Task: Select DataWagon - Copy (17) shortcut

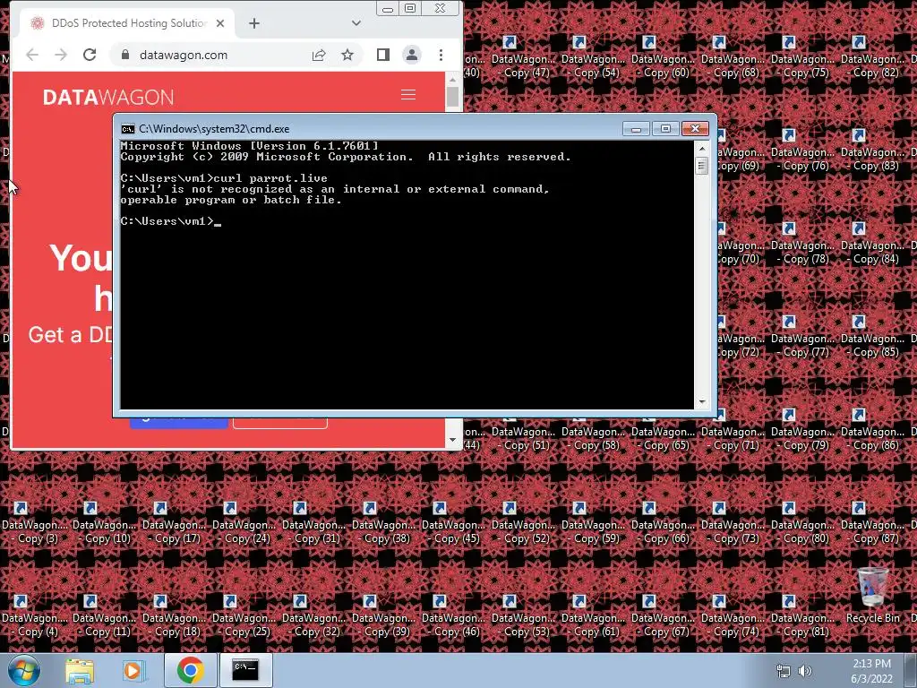Action: (174, 523)
